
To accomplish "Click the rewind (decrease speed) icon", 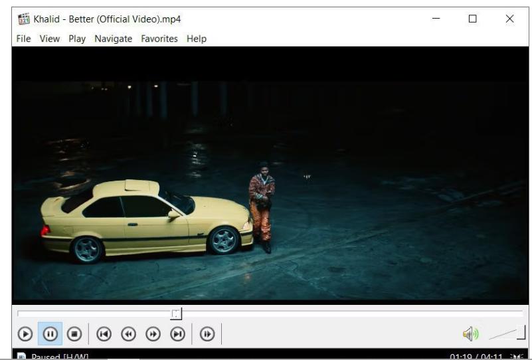I will pos(128,334).
